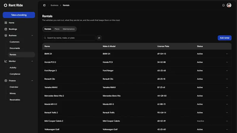Open row actions for Mercedes-Benz Vito 2
This screenshot has height=133, width=237.
227,96
